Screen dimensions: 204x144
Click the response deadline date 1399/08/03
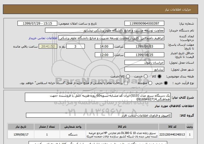(x=144, y=46)
